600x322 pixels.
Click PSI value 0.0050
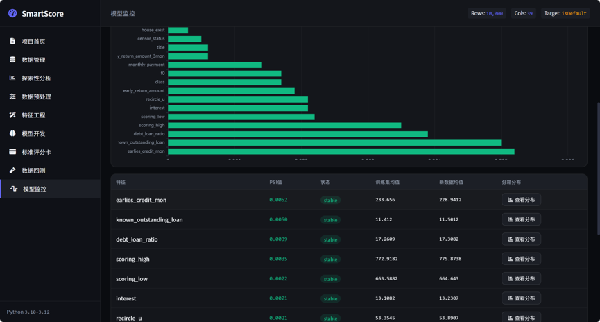[x=278, y=219]
